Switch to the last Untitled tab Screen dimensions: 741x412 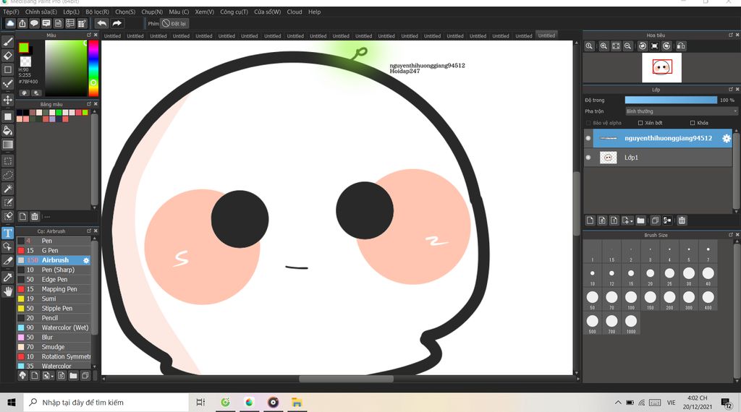click(x=546, y=35)
